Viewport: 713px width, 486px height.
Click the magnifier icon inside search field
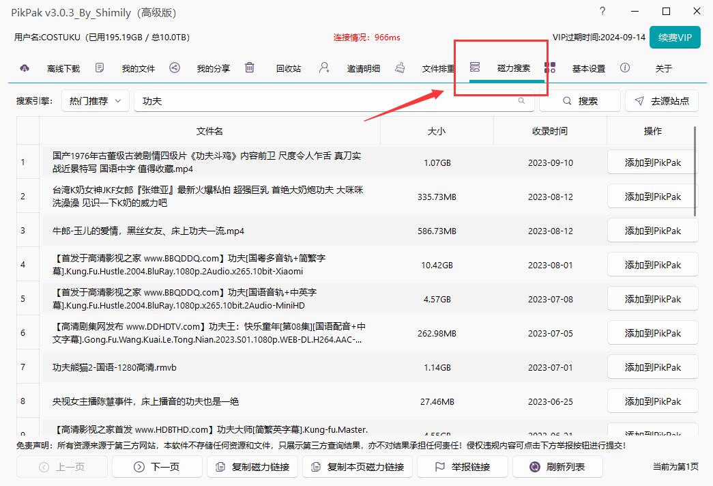pyautogui.click(x=522, y=101)
